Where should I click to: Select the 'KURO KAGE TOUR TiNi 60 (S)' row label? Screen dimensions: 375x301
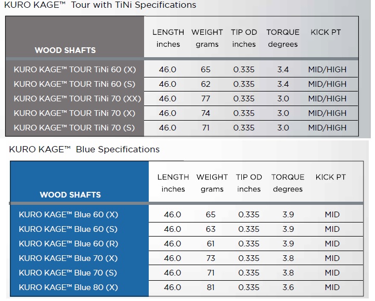tap(74, 84)
